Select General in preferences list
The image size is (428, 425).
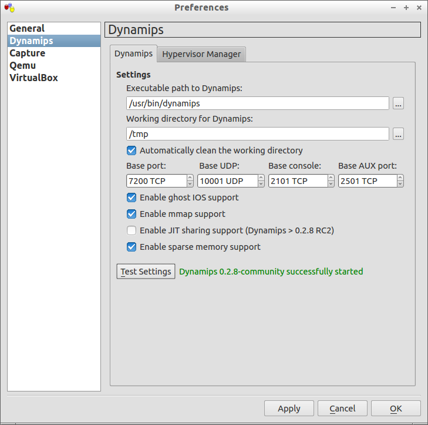pos(54,28)
